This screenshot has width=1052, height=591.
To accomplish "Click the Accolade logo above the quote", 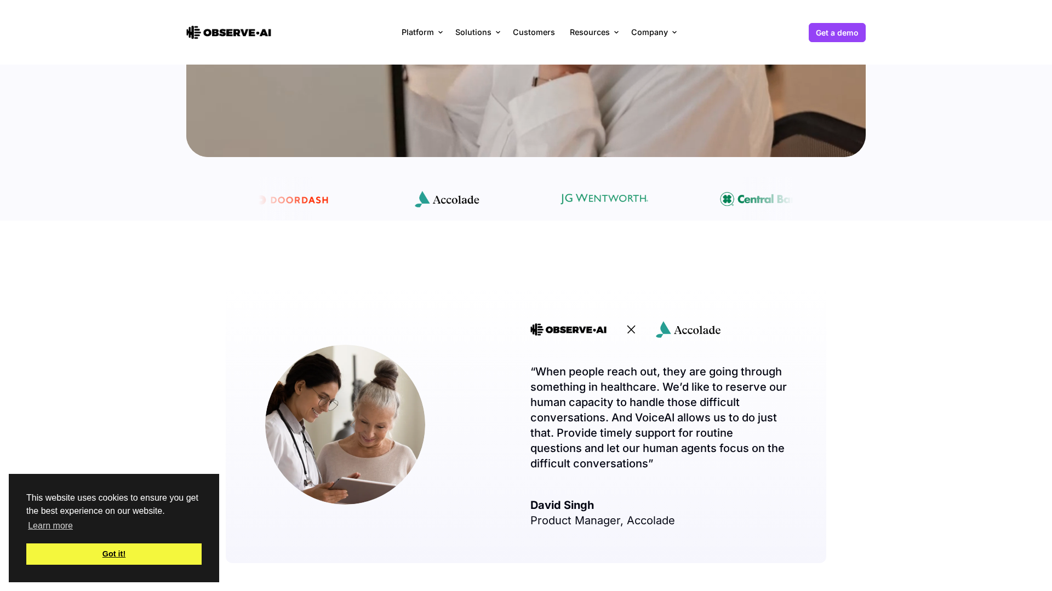I will pos(688,329).
